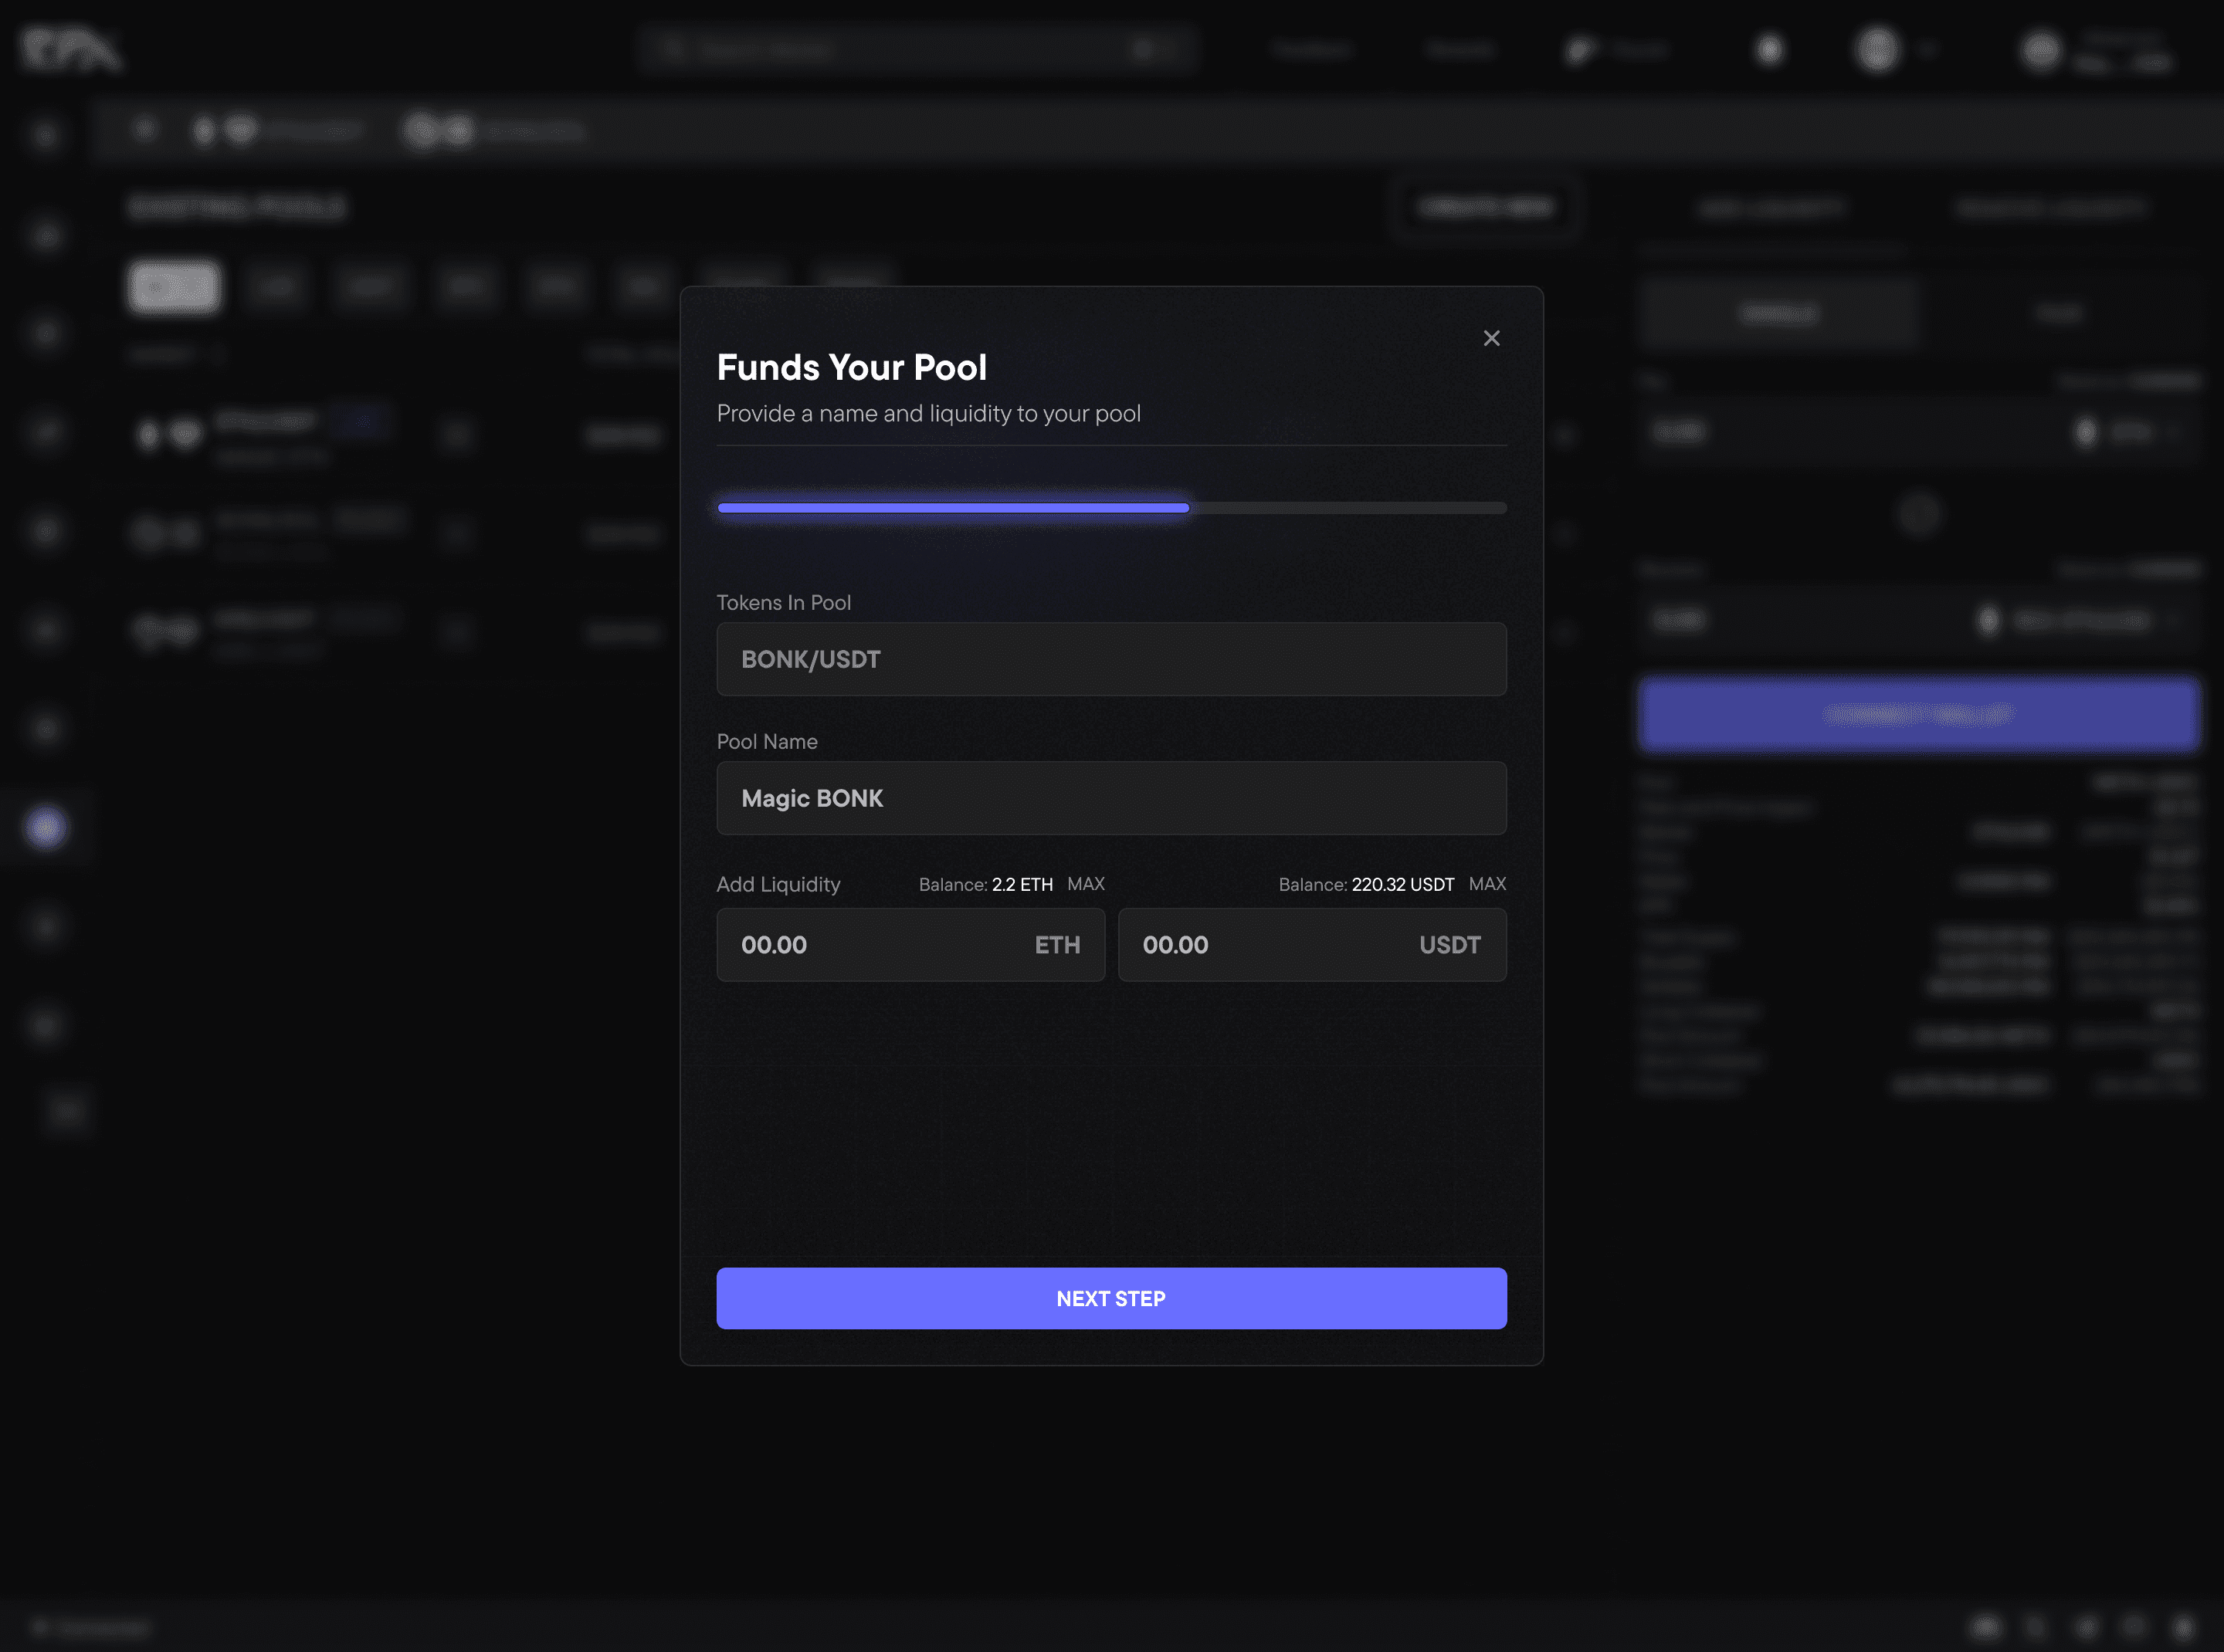Click MAX next to 220.32 USDT balance

click(x=1487, y=884)
